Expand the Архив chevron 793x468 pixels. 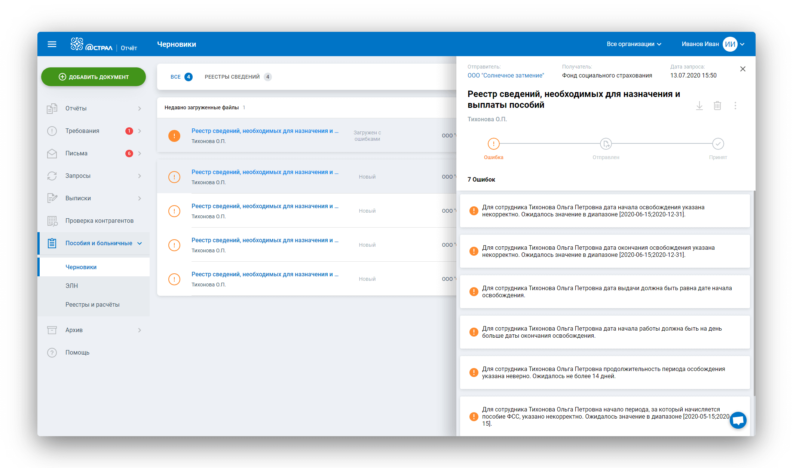pos(140,330)
